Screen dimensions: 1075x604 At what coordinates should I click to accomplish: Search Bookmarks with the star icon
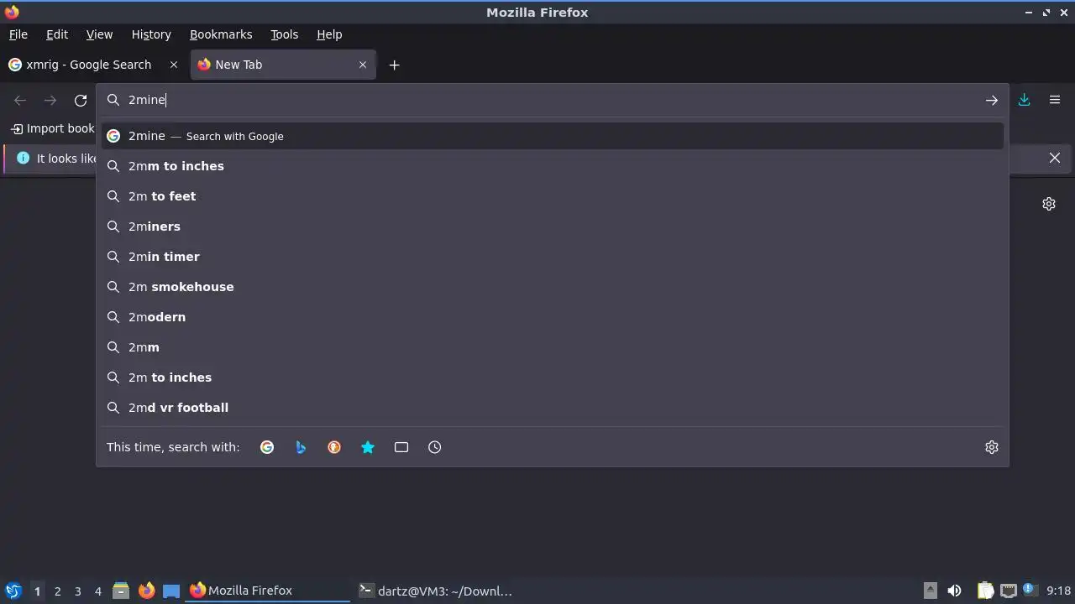click(368, 447)
